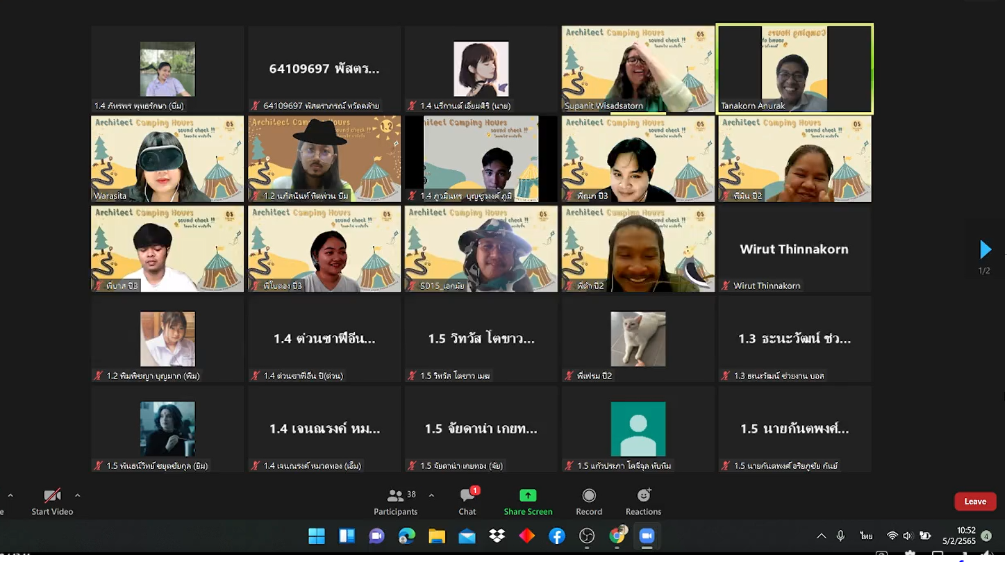Expand the options arrow beside Participants
1007x562 pixels.
tap(431, 495)
